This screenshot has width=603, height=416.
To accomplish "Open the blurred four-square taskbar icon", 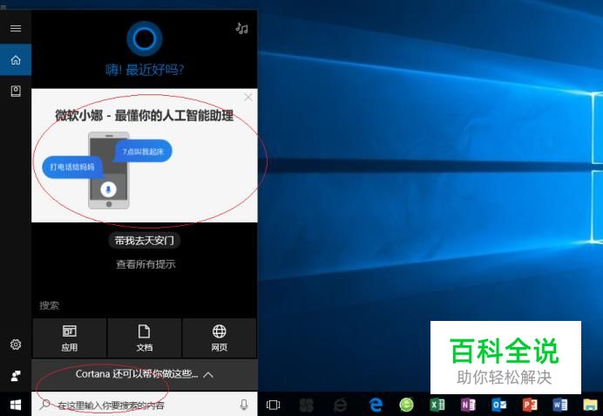I will pyautogui.click(x=307, y=405).
